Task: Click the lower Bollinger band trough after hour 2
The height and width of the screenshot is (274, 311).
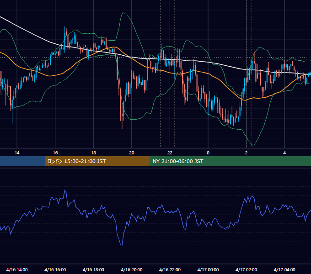Action: coord(252,145)
